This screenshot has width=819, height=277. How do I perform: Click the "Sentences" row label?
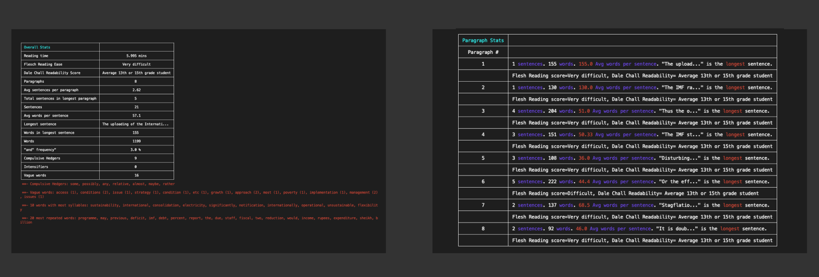click(x=33, y=107)
